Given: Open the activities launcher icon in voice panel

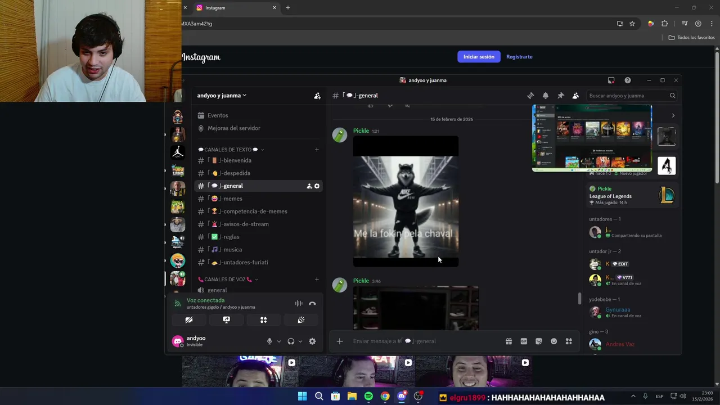Looking at the screenshot, I should 263,320.
